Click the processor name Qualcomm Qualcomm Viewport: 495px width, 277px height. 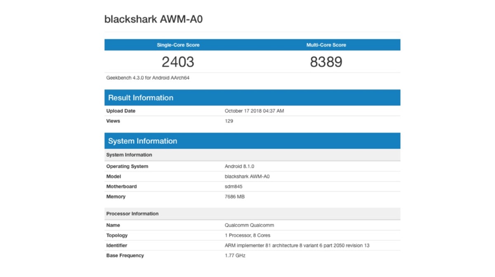(249, 226)
